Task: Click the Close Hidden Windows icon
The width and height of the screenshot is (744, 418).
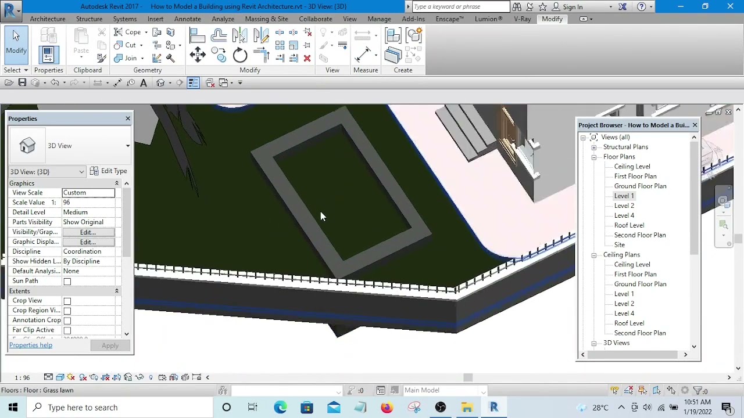Action: (x=210, y=83)
